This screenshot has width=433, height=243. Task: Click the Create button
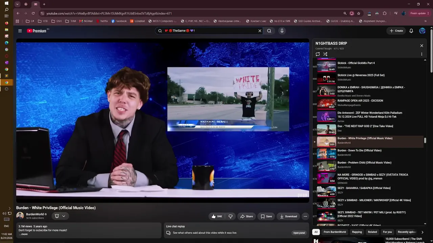click(x=396, y=31)
